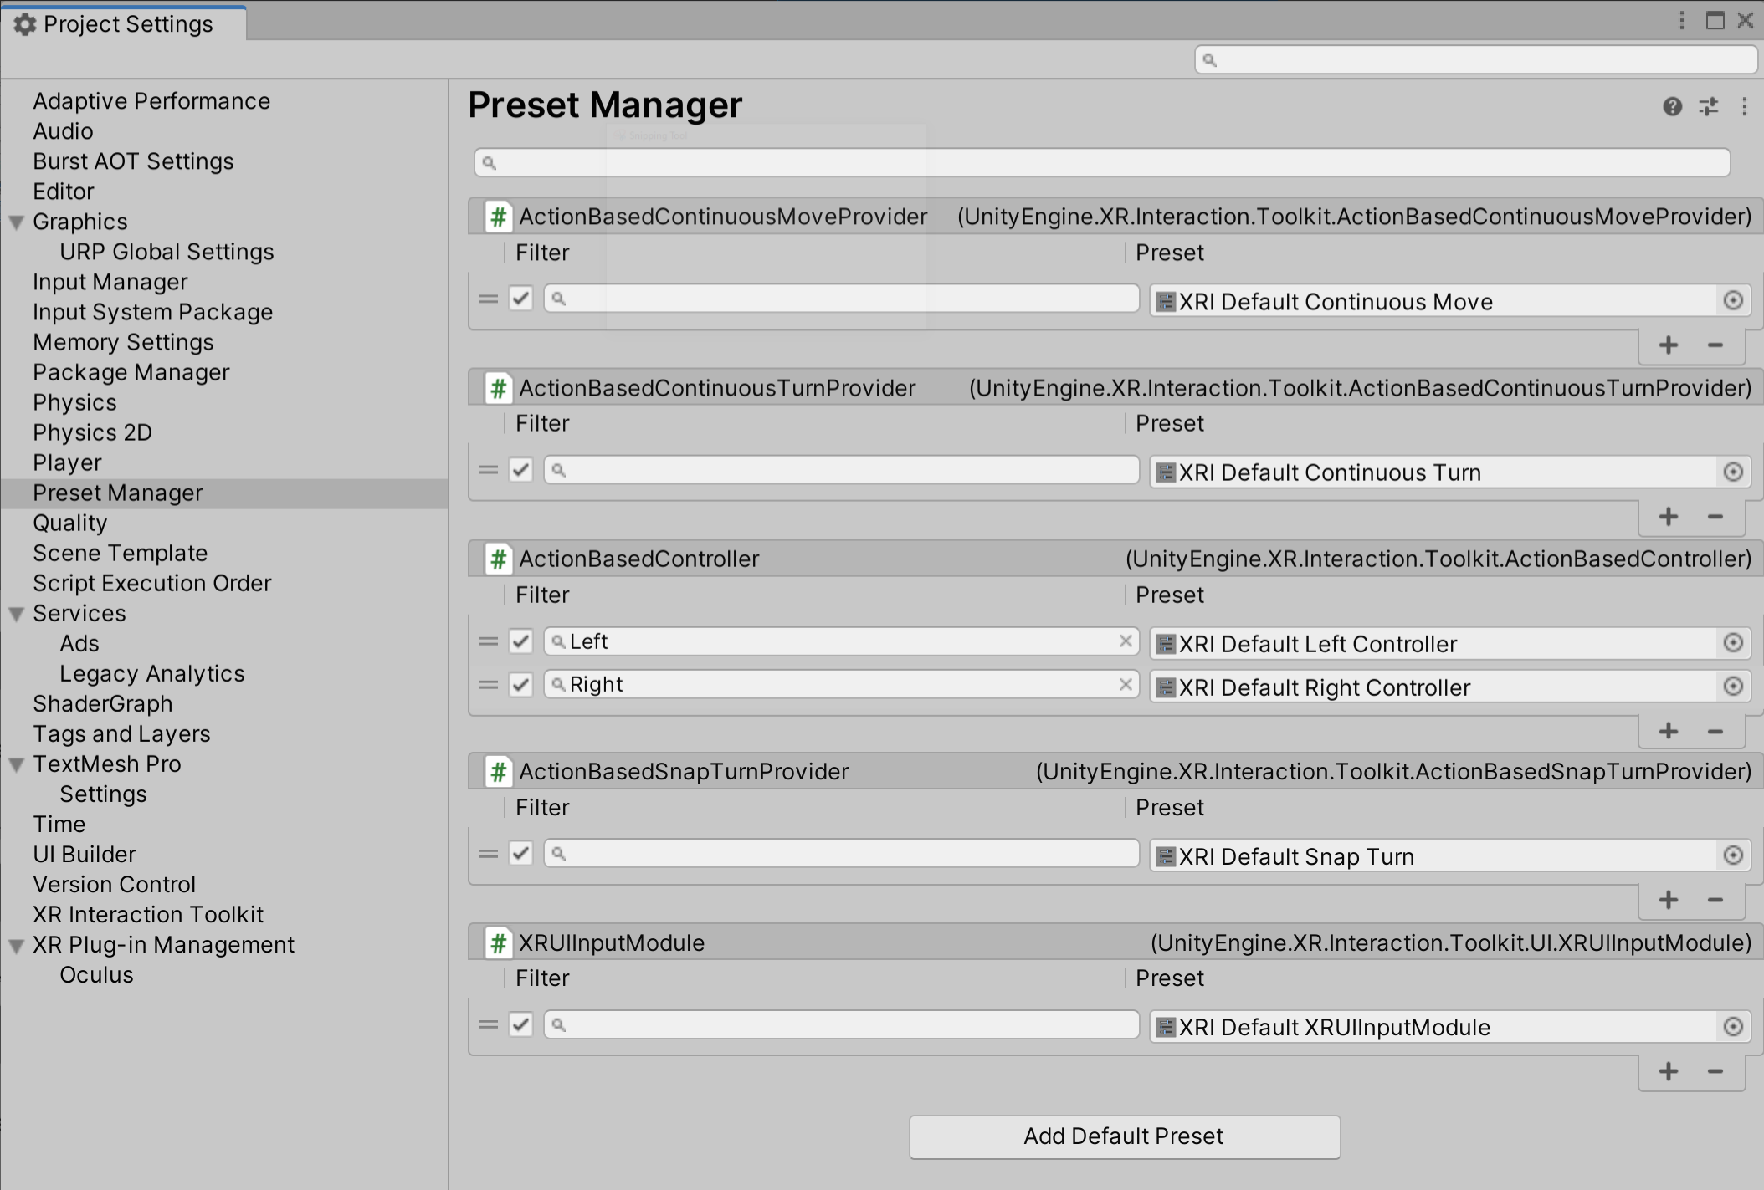Uncheck the Left filter for ActionBasedController
This screenshot has height=1190, width=1764.
point(520,641)
